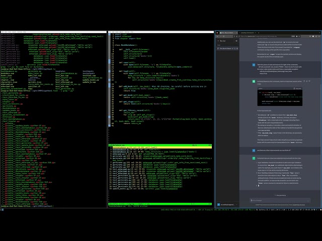
Task: Click the Copy code button on the code block
Action: (x=297, y=88)
